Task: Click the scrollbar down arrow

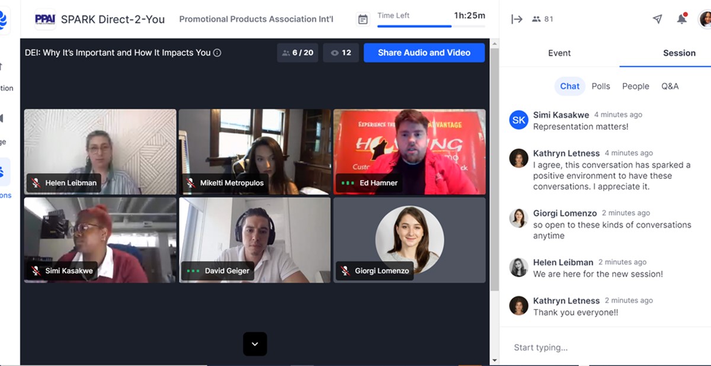Action: coord(495,360)
